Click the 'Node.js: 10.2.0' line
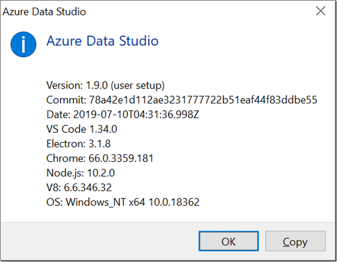337x262 pixels. click(81, 173)
